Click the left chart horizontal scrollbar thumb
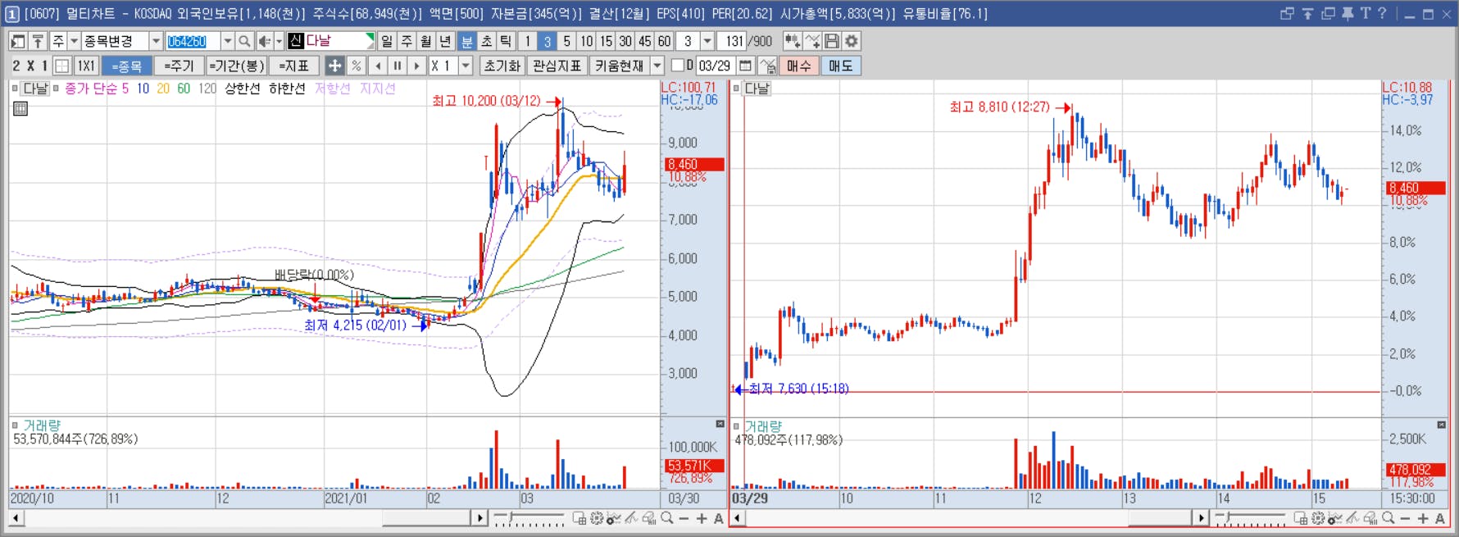Screen dimensions: 1459x537 click(426, 518)
